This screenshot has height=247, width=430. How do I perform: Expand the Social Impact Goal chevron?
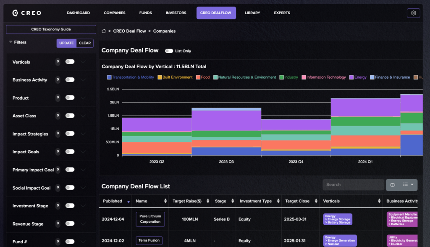pos(83,188)
